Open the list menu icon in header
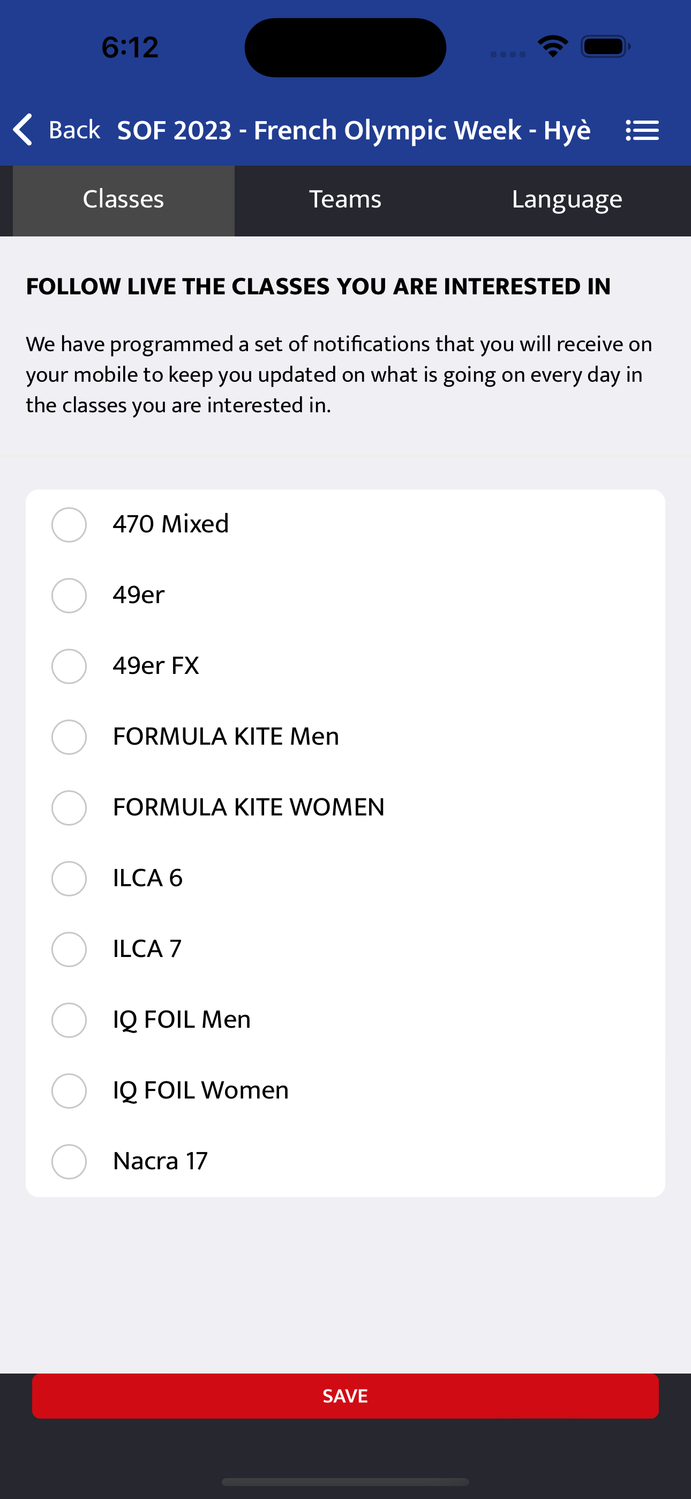This screenshot has height=1499, width=691. pos(642,130)
